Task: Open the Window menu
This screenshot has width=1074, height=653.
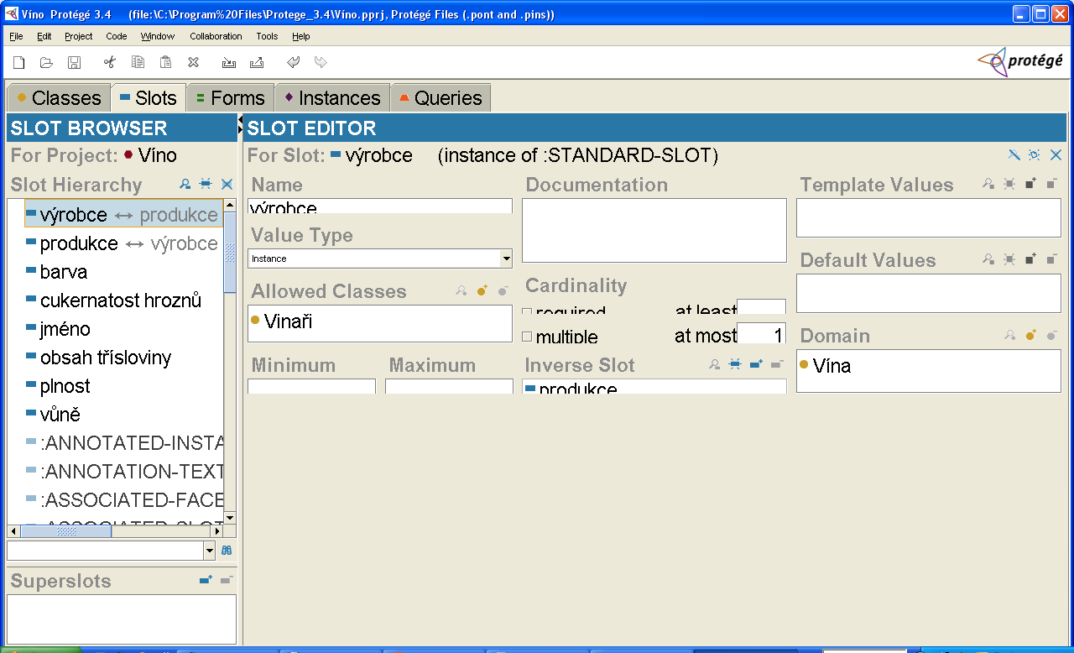Action: pyautogui.click(x=158, y=36)
